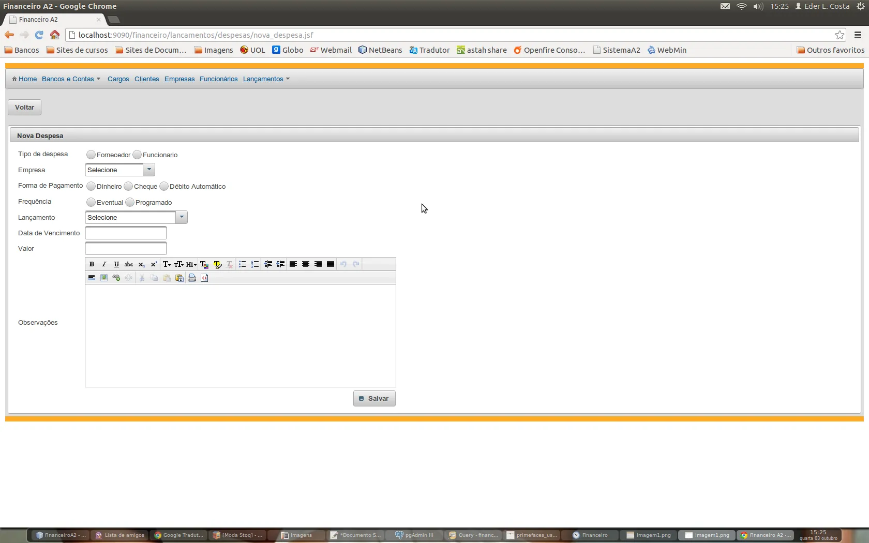
Task: Click inside the Observações text area
Action: pos(241,336)
